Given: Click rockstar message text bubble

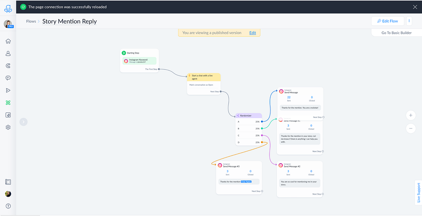Looking at the screenshot, I should click(x=300, y=108).
